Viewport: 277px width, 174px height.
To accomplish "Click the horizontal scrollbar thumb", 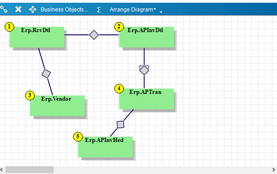I will coord(29,170).
